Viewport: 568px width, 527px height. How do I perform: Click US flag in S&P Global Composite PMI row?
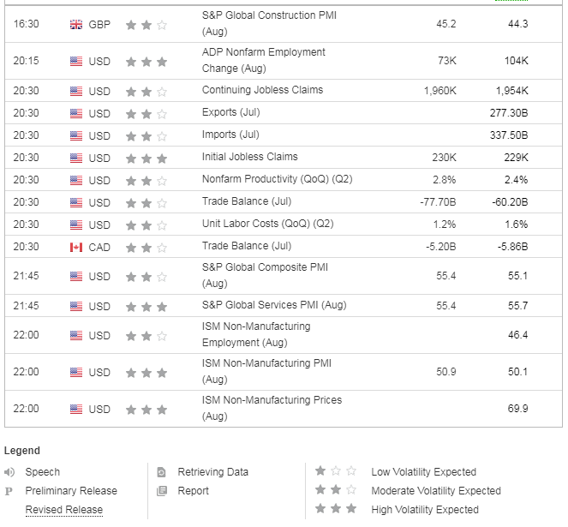pos(76,276)
